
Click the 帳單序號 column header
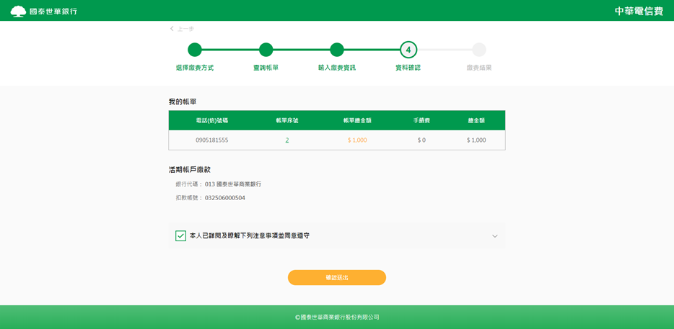[x=287, y=120]
